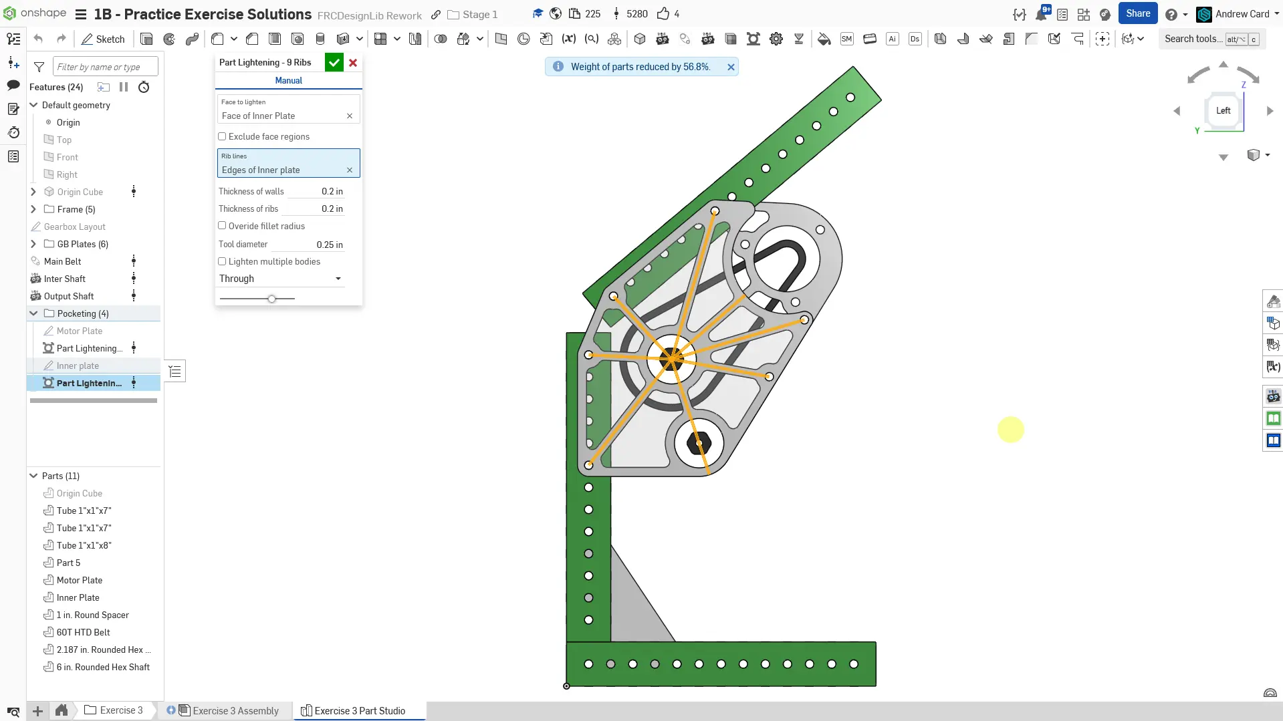Open the Help question mark menu
This screenshot has height=721, width=1283.
click(1171, 14)
